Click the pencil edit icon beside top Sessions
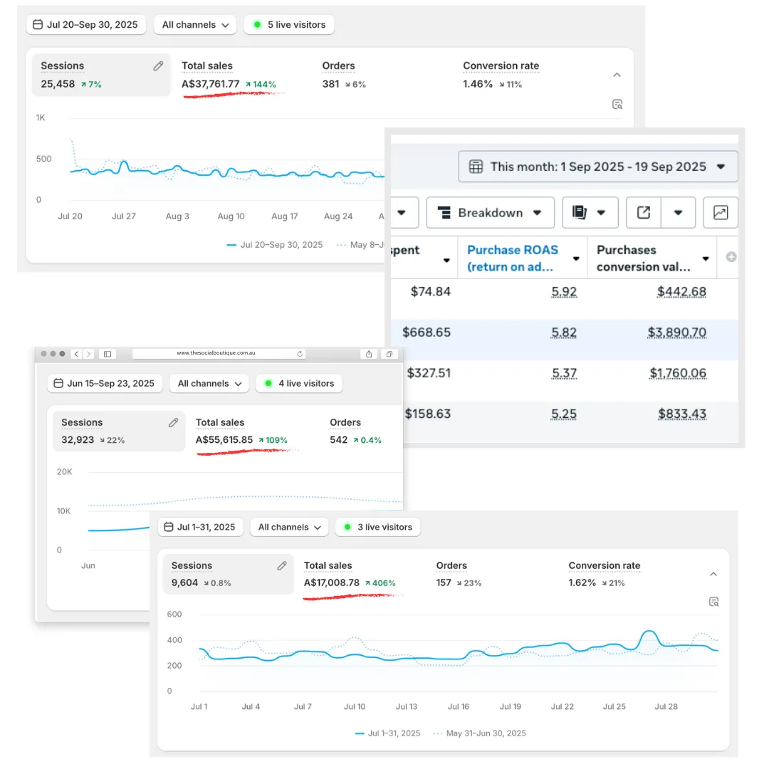This screenshot has height=769, width=769. coord(158,66)
